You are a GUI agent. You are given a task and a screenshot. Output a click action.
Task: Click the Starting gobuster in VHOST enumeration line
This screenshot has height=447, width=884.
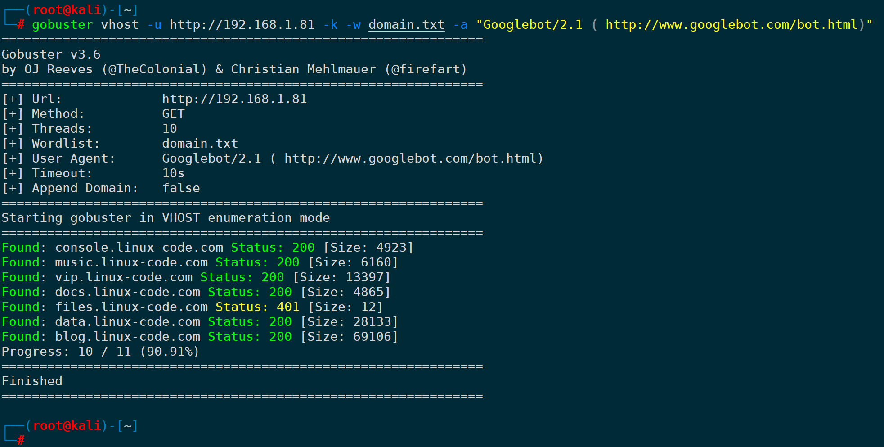click(x=166, y=218)
